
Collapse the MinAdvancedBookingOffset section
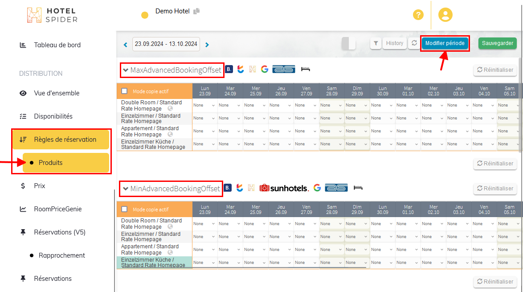(126, 189)
